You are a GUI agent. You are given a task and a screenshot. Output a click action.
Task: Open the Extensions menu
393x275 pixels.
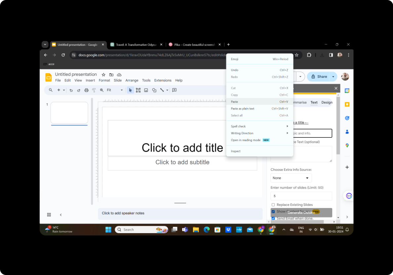pyautogui.click(x=163, y=80)
